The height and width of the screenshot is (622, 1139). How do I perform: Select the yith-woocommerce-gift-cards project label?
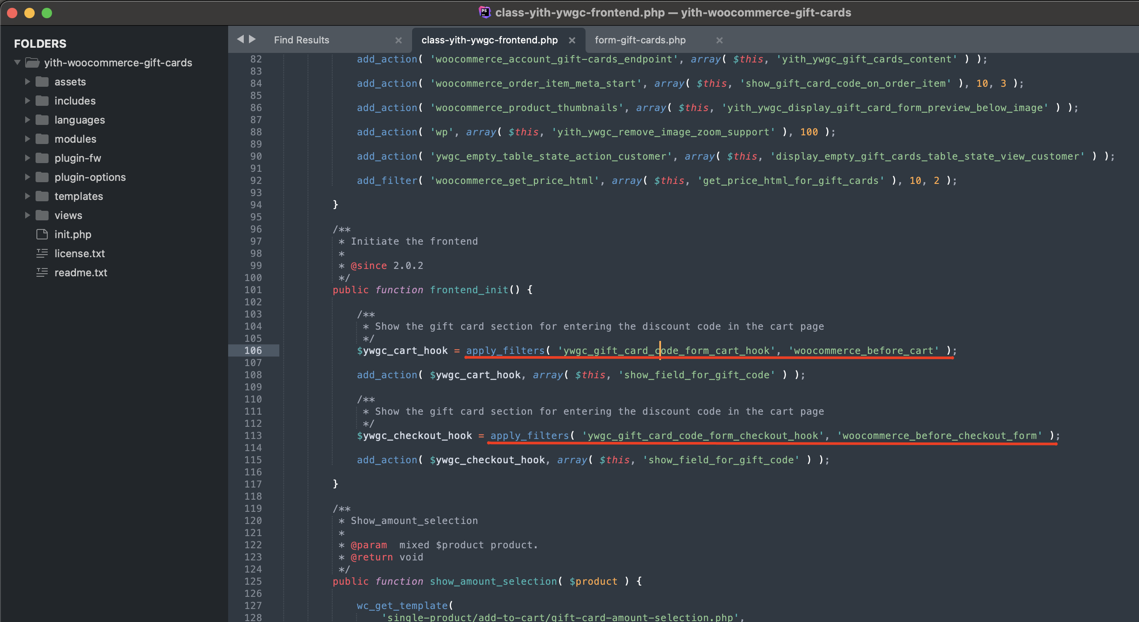118,63
